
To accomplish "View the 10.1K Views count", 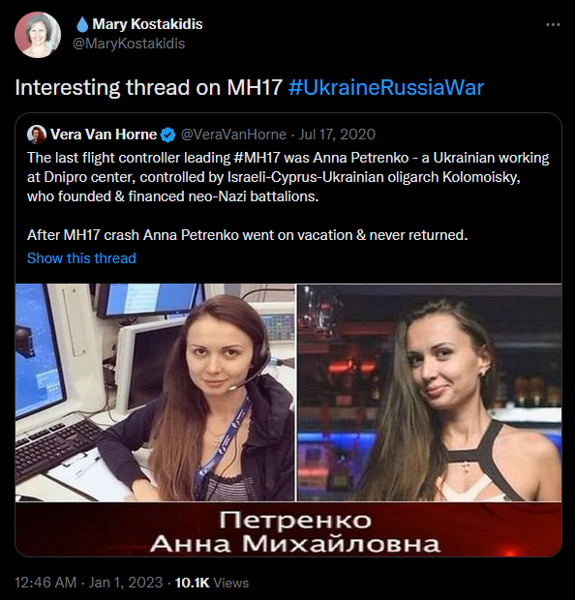I will click(x=212, y=583).
